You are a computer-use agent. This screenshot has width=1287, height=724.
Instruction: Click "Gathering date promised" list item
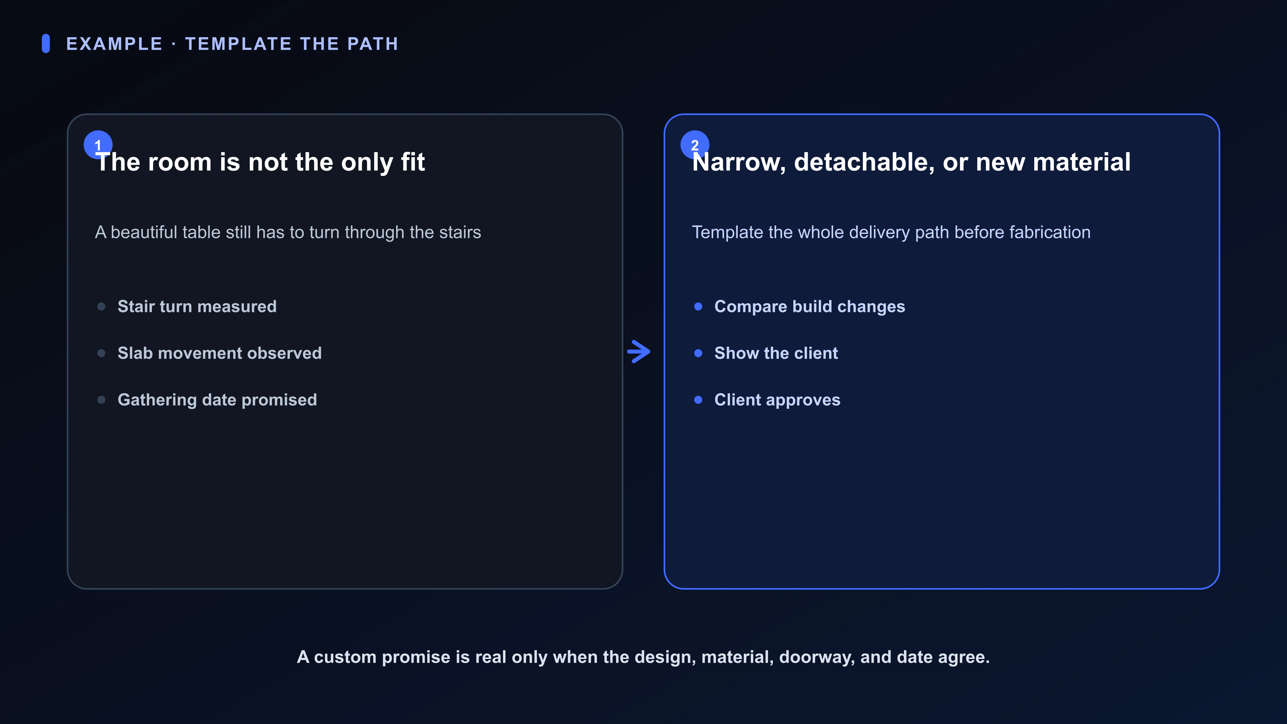click(x=217, y=400)
